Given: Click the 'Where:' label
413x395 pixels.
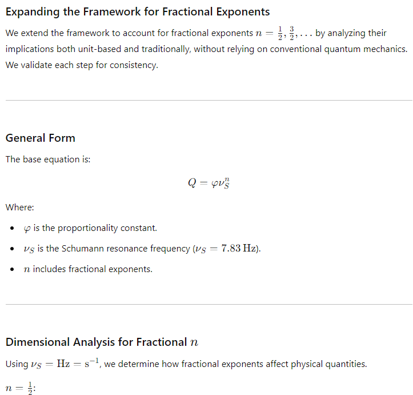Looking at the screenshot, I should tap(20, 208).
